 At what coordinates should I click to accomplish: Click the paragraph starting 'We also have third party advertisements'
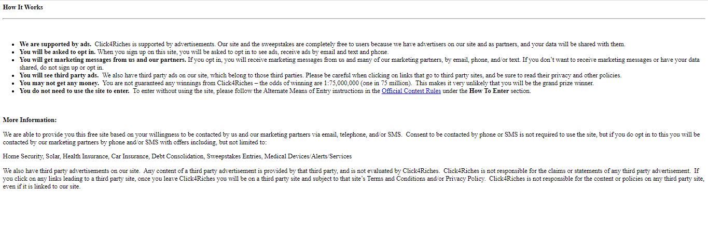354,179
